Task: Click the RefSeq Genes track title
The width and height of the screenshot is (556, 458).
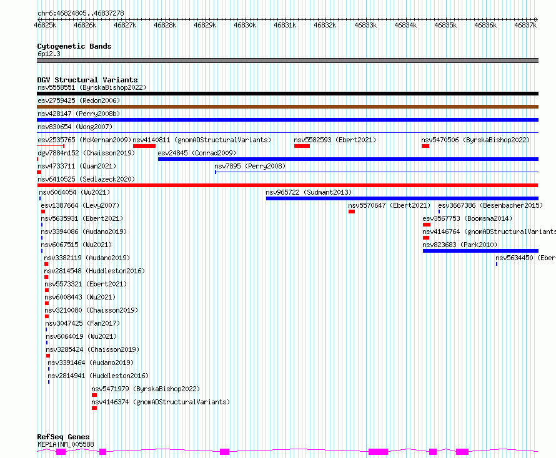Action: pyautogui.click(x=63, y=436)
